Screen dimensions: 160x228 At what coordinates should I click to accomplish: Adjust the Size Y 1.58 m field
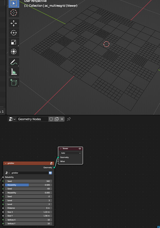pos(29,216)
